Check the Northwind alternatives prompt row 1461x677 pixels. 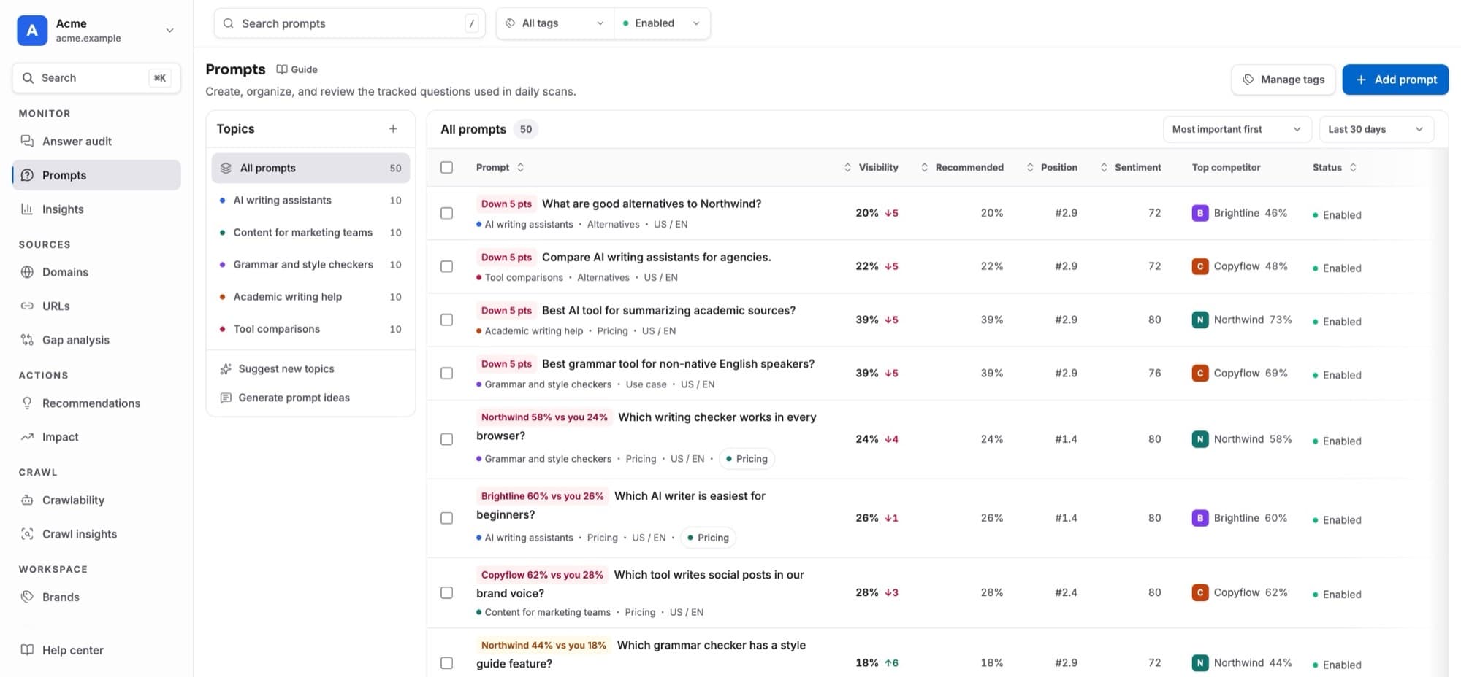(447, 213)
